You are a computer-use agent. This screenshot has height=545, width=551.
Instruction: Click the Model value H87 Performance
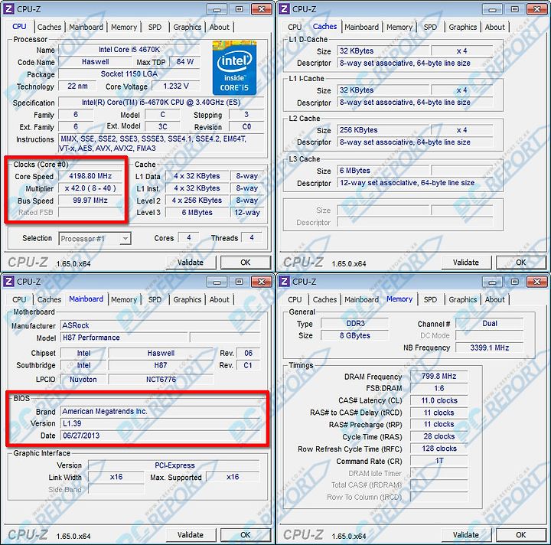point(124,338)
